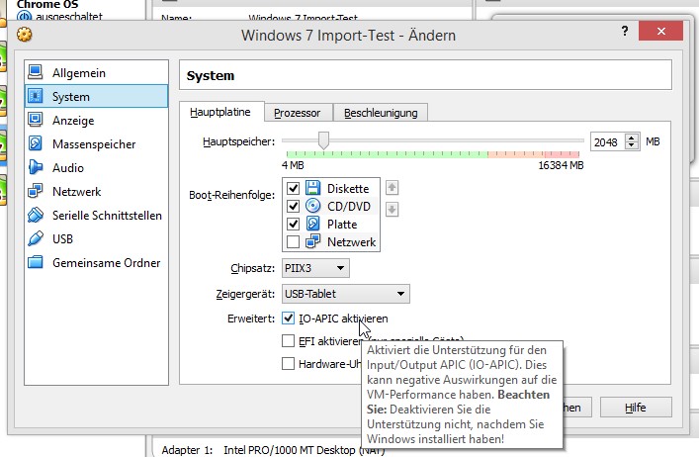The height and width of the screenshot is (457, 699).
Task: Select the Serielle Schnittstellen category
Action: pyautogui.click(x=96, y=216)
